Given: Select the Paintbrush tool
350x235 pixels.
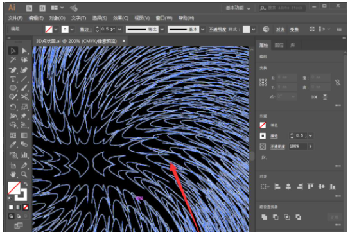Looking at the screenshot, I should point(24,88).
